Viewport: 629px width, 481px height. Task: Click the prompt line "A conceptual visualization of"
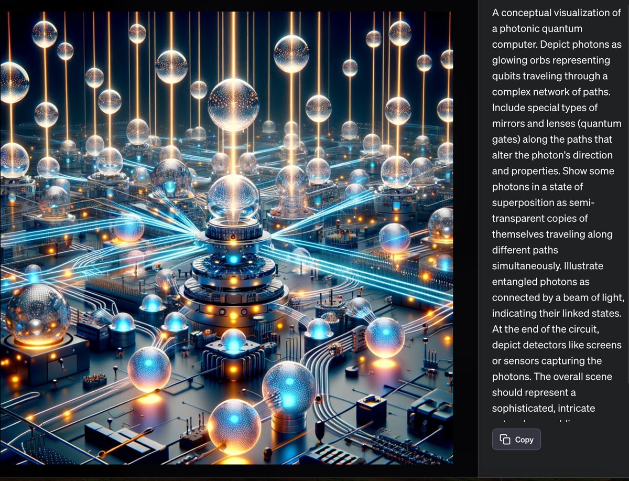coord(556,13)
